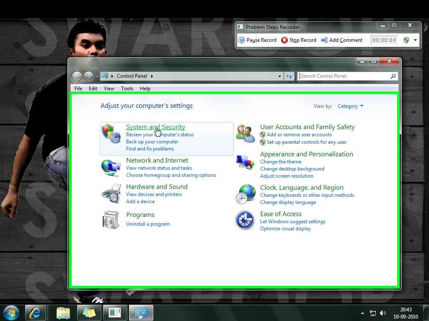Select the Hardware and Sound printer icon
Image resolution: width=429 pixels, height=321 pixels.
click(111, 194)
